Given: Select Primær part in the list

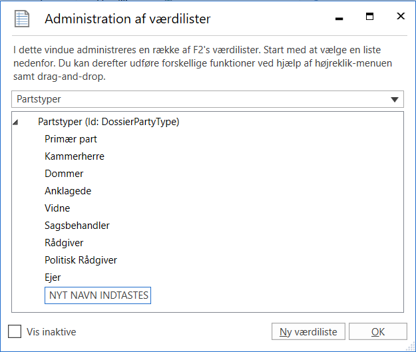Looking at the screenshot, I should 71,139.
